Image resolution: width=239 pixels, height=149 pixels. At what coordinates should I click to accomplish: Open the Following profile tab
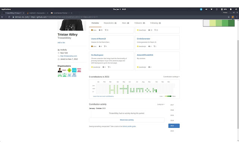155,23
